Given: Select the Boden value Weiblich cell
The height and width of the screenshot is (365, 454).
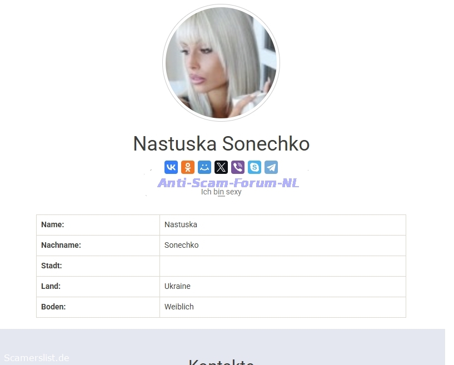Looking at the screenshot, I should 283,307.
